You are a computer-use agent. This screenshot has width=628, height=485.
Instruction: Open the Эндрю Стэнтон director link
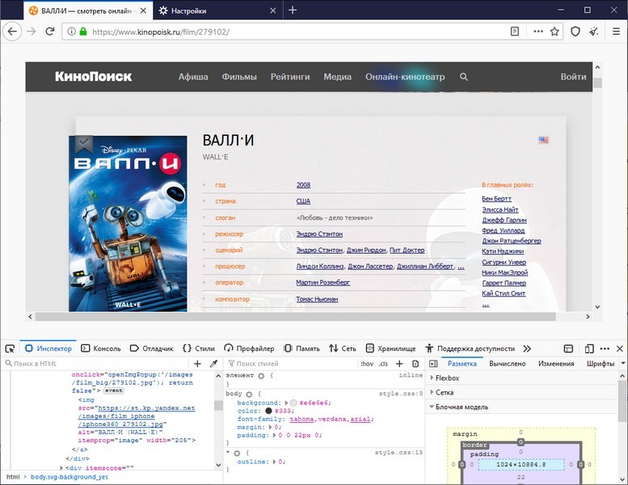319,234
